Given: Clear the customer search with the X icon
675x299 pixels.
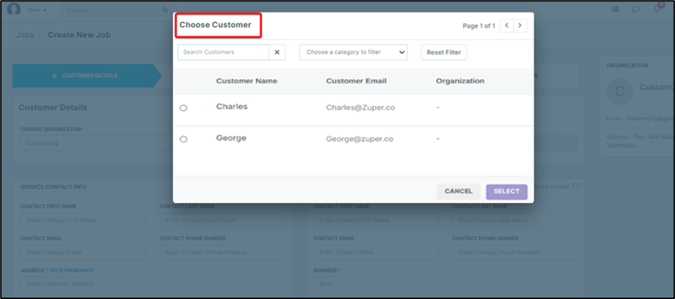Looking at the screenshot, I should pyautogui.click(x=276, y=52).
